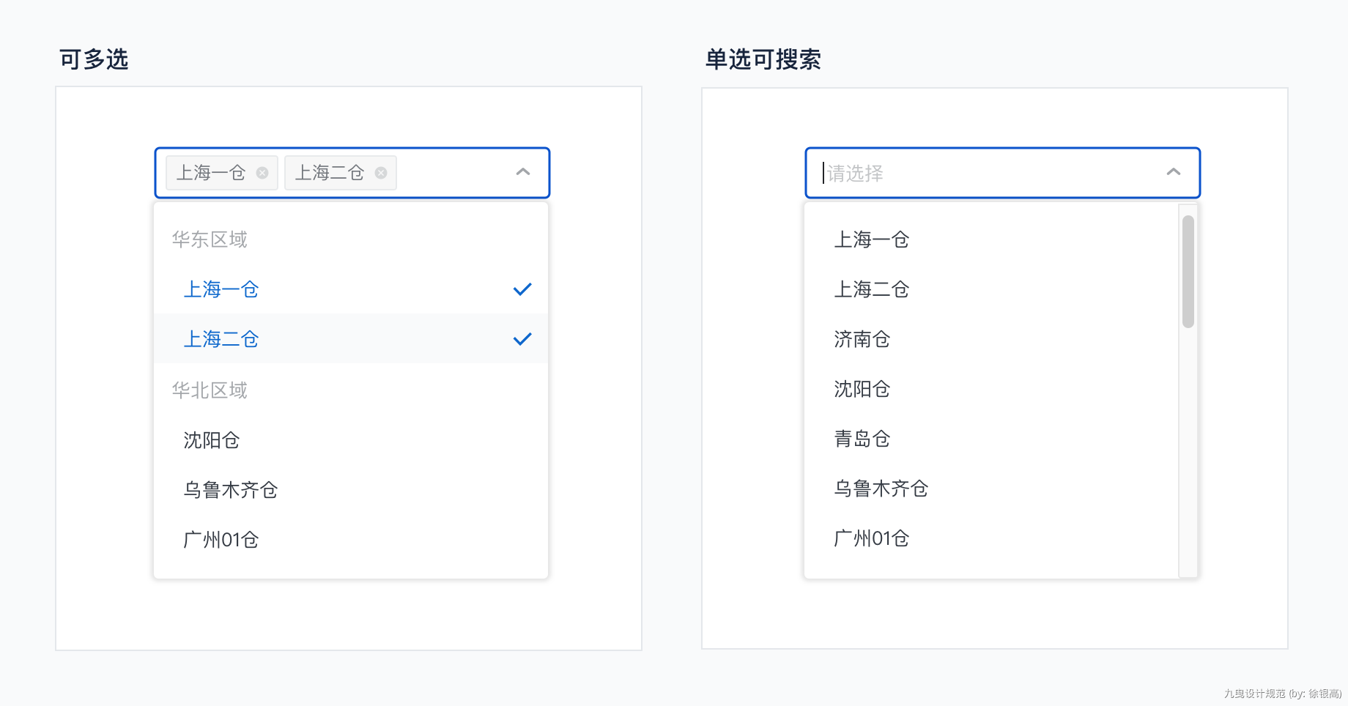Click checkmark icon beside 上海一仓

522,289
